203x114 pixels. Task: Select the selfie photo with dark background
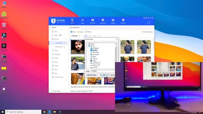point(78,47)
